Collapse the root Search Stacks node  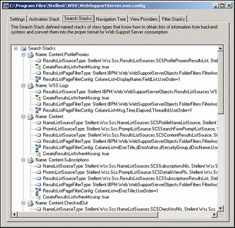coord(16,48)
